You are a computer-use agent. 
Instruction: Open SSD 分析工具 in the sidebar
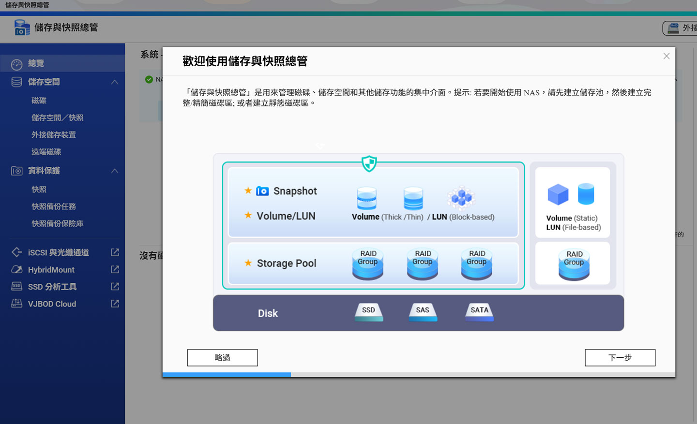pos(52,287)
